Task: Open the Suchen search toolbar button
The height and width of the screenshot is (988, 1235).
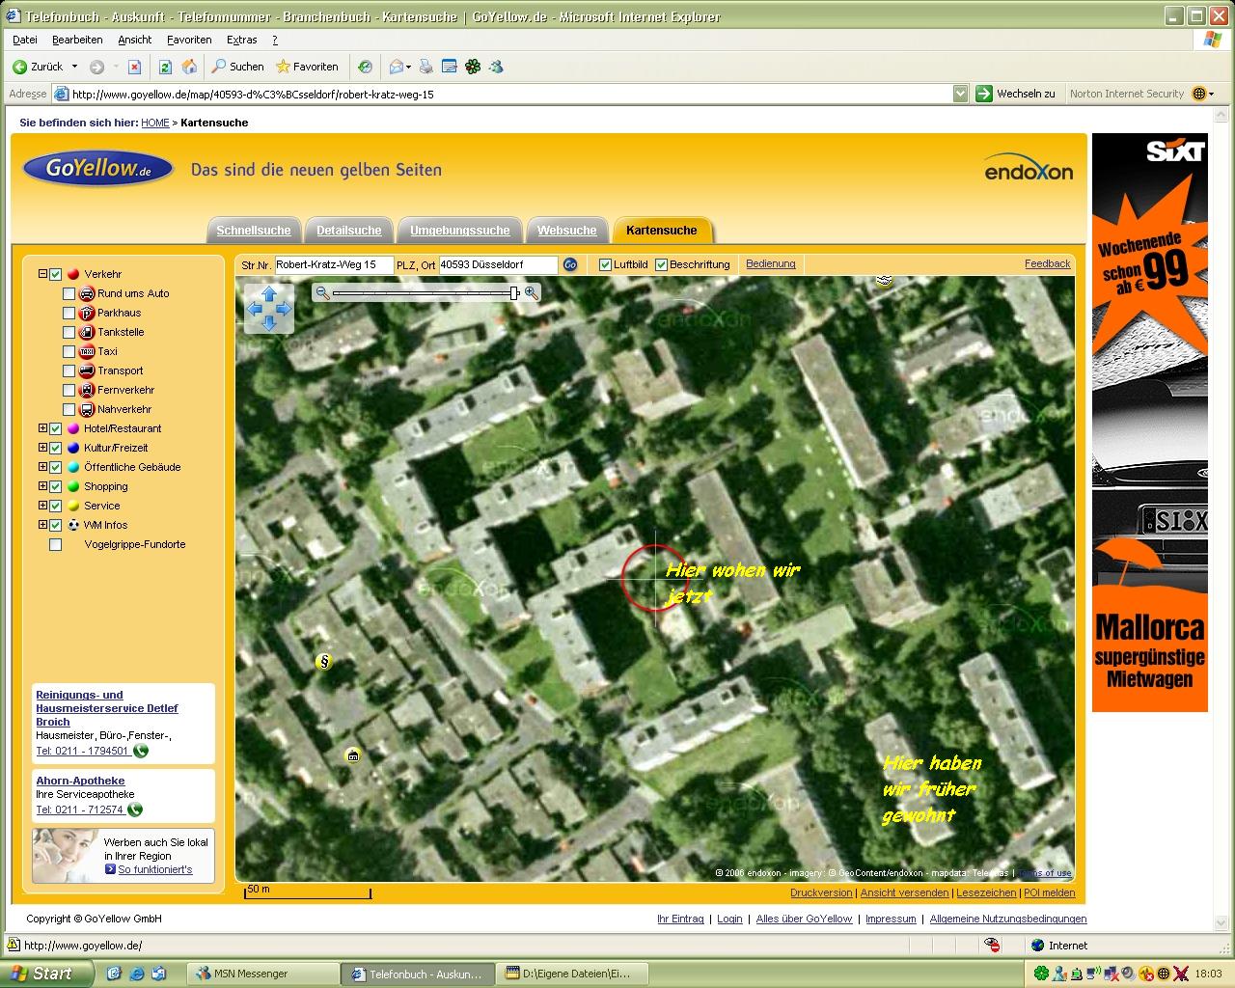Action: pyautogui.click(x=238, y=67)
